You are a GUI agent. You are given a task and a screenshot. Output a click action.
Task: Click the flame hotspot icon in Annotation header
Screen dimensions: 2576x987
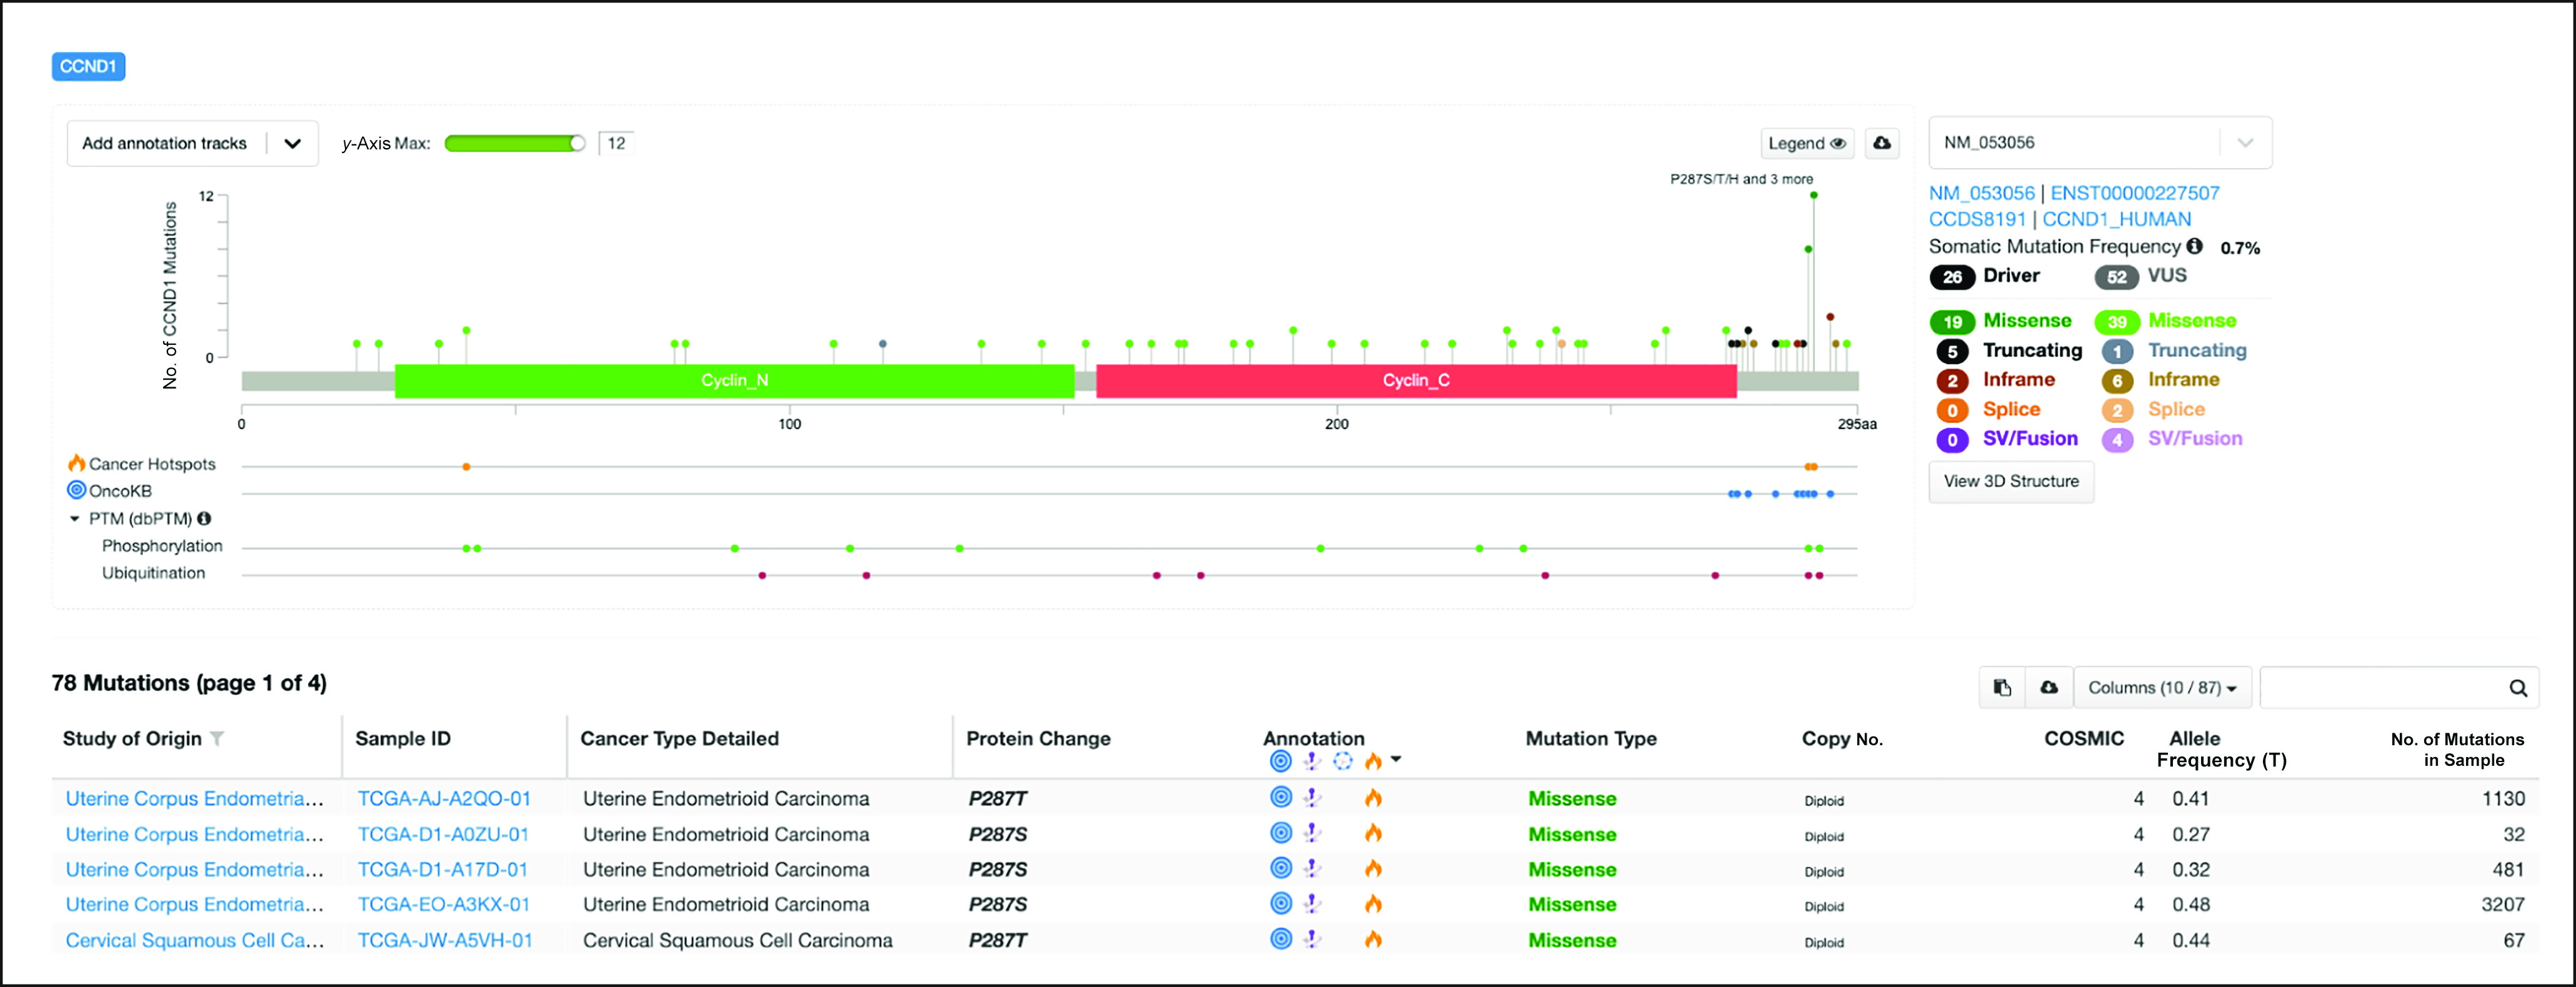(1373, 761)
